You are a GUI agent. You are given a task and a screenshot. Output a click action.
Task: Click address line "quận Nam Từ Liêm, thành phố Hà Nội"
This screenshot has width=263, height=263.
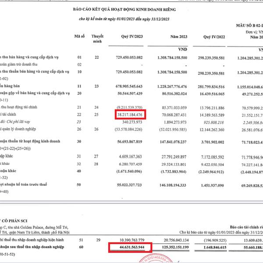tap(39, 232)
